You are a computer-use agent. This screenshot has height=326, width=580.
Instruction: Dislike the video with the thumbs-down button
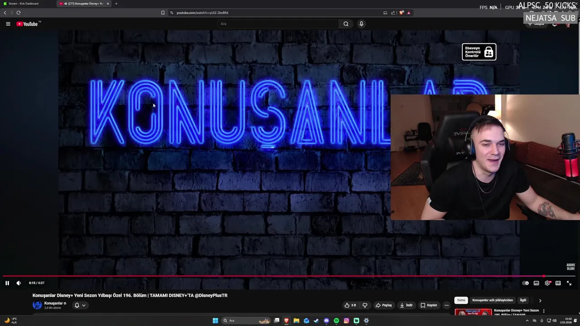[365, 305]
